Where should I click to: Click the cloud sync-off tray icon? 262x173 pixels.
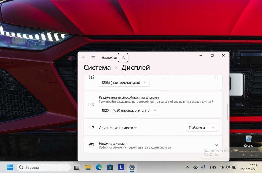click(195, 167)
